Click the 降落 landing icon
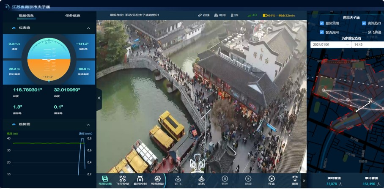This screenshot has height=189, width=384. pos(295,179)
